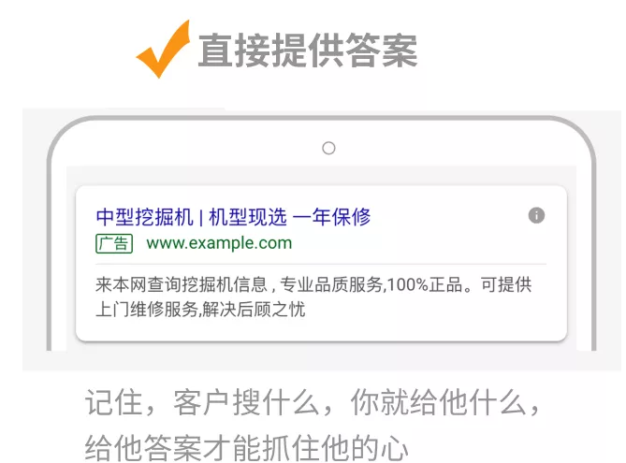The height and width of the screenshot is (463, 626).
Task: Click the gray info icon in ad card
Action: [x=536, y=215]
